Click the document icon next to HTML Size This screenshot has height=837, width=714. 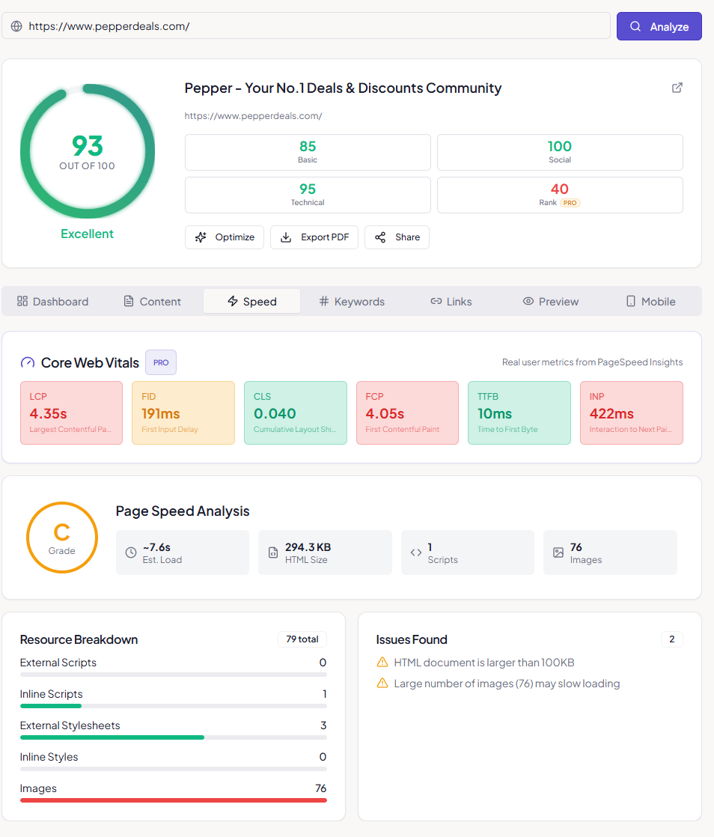pyautogui.click(x=272, y=552)
